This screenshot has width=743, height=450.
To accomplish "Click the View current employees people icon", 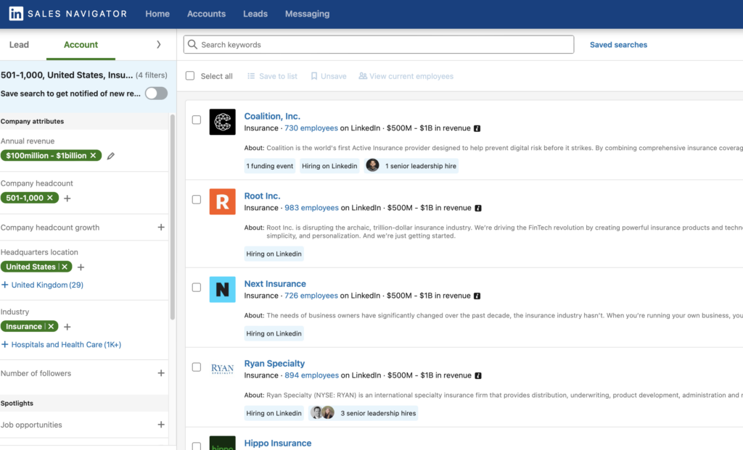I will [x=363, y=76].
